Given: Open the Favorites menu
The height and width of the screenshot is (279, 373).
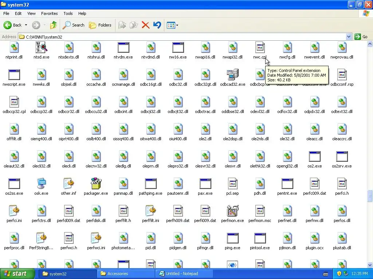Looking at the screenshot, I should pos(50,13).
